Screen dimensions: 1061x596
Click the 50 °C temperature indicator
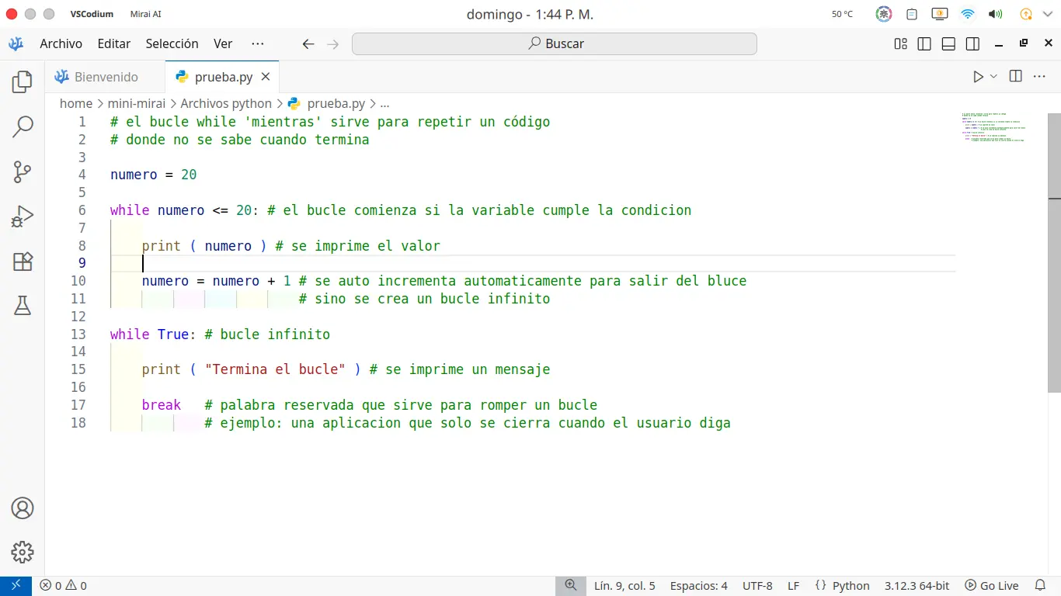tap(842, 14)
